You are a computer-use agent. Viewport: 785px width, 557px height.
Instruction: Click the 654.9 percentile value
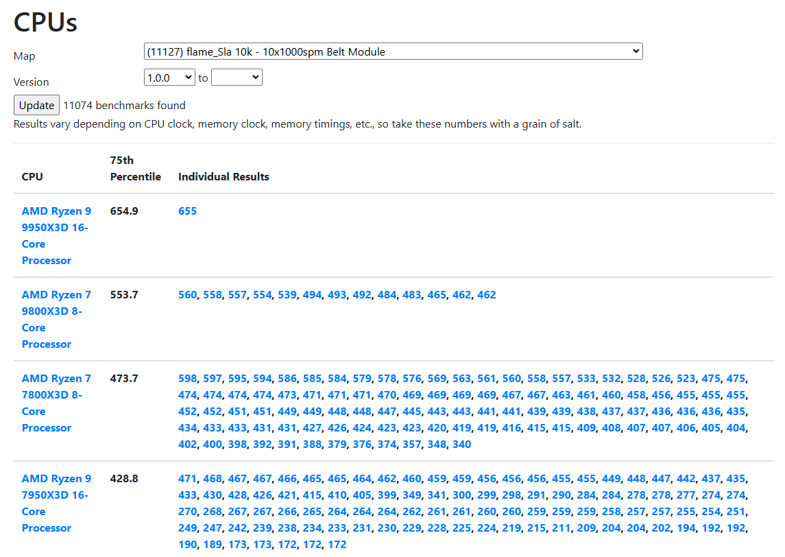[x=124, y=211]
